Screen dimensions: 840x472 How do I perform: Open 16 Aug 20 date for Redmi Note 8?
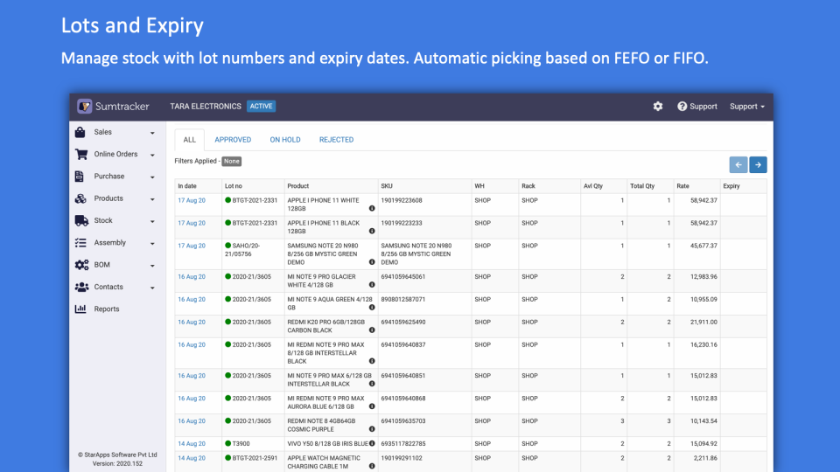[x=192, y=421]
